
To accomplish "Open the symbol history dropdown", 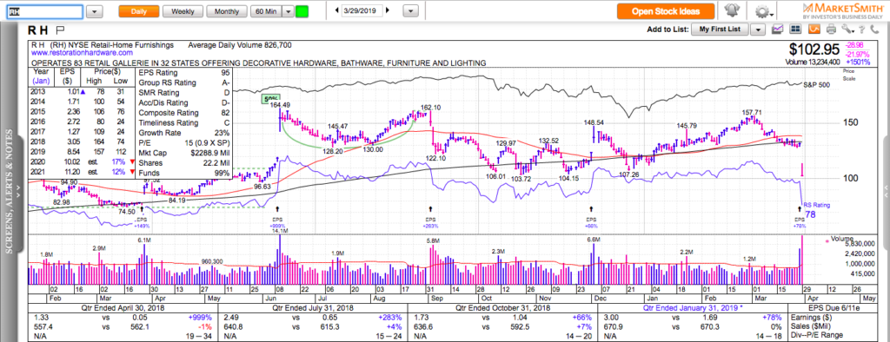I will coord(96,11).
